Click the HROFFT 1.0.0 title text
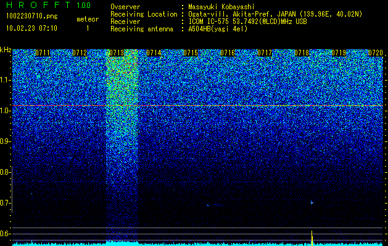This screenshot has width=388, height=246. [48, 5]
